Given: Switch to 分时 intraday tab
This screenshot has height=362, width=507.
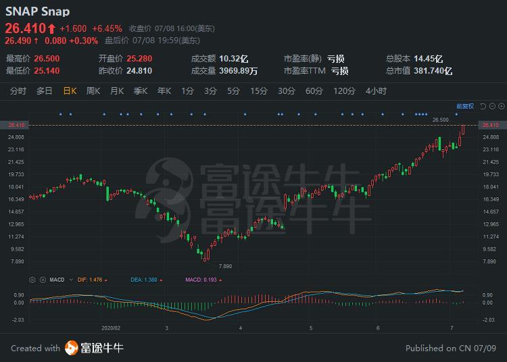Looking at the screenshot, I should [x=18, y=91].
